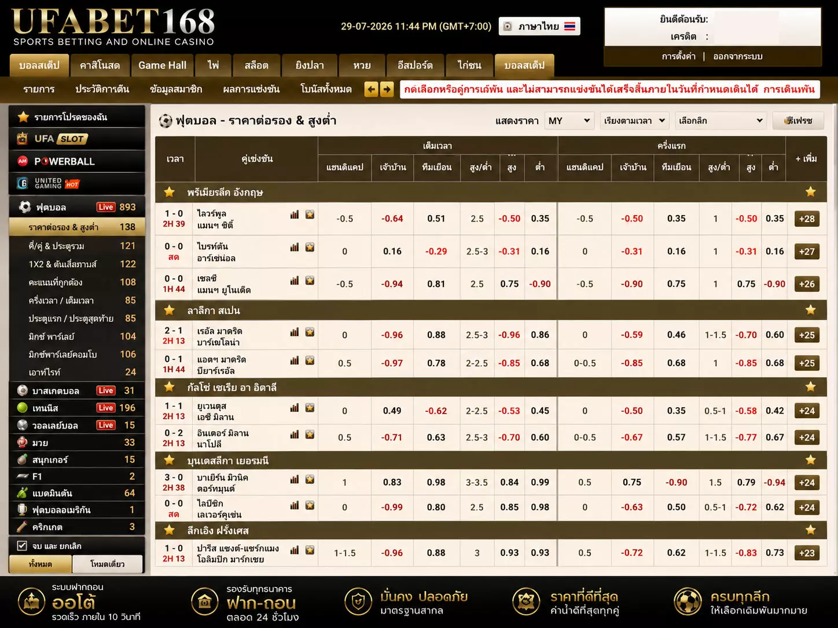
Task: Favorite the ไลวร์พูล vs แมนฯ ซิตี้ match
Action: tap(310, 215)
